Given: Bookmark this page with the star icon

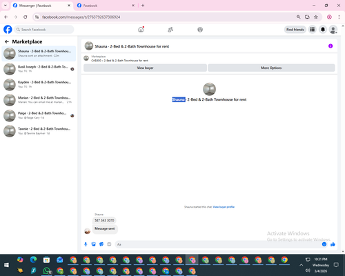Looking at the screenshot, I should (x=316, y=17).
